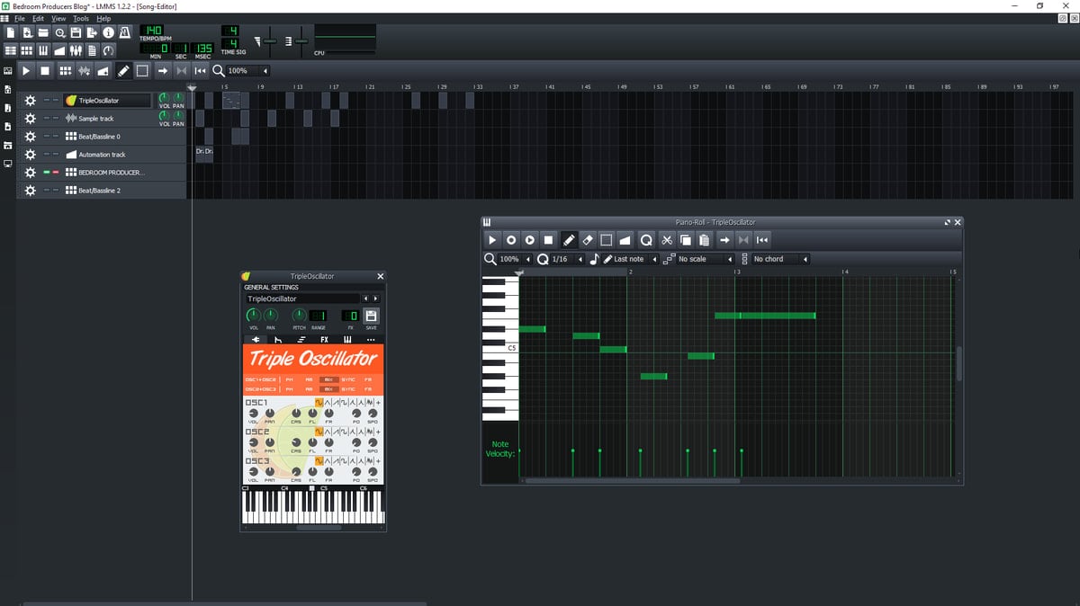Open the No chord dropdown

tap(780, 259)
